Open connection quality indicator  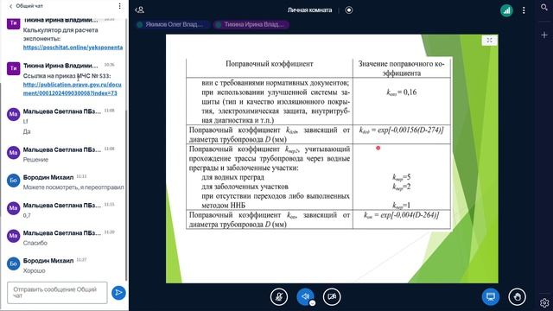click(x=506, y=10)
